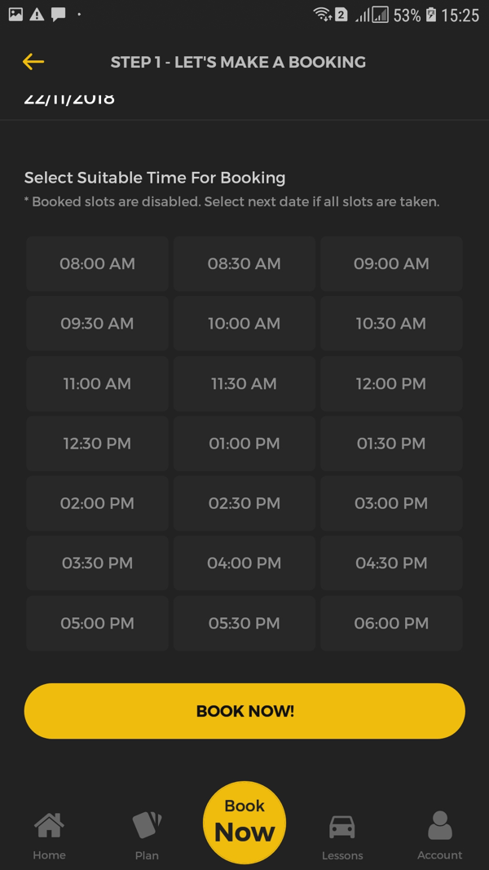Pick the 09:30 AM slot
Screen dimensions: 489x870
[97, 324]
